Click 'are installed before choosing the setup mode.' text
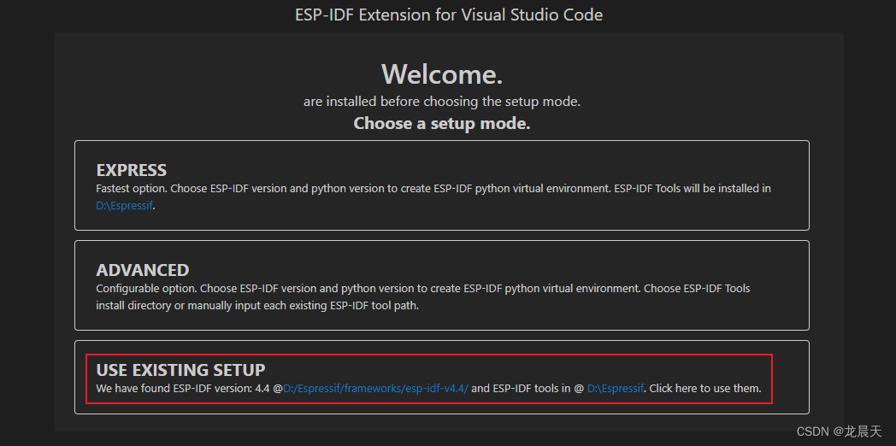The image size is (896, 446). pos(442,103)
